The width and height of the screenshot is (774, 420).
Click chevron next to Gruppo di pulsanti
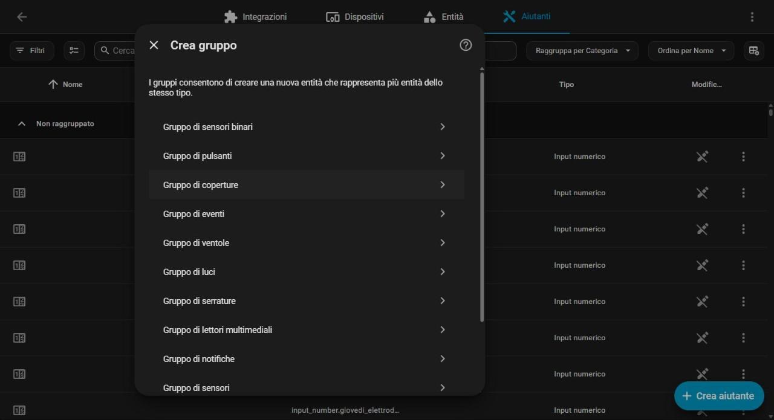pyautogui.click(x=443, y=156)
